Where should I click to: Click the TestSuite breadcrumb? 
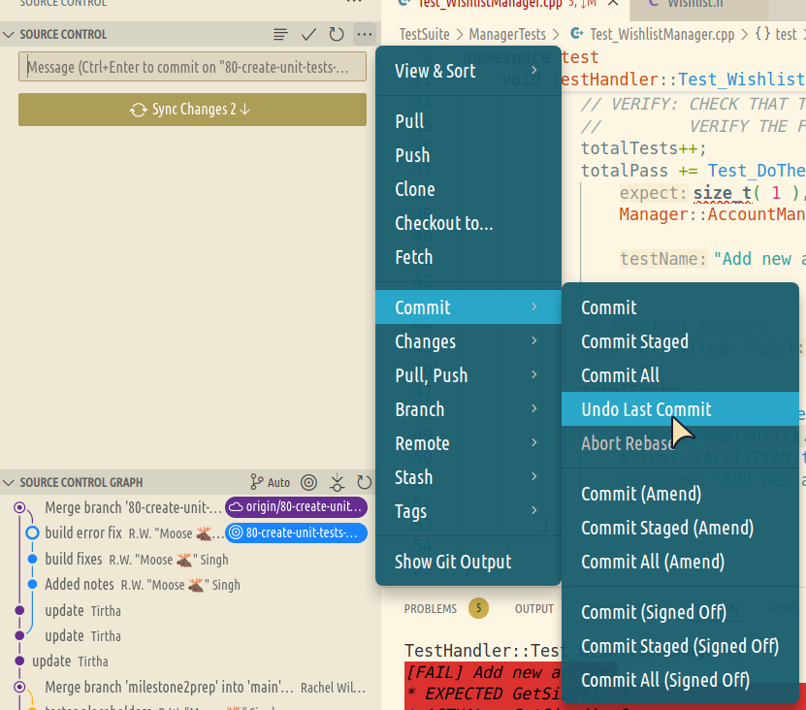pos(424,35)
